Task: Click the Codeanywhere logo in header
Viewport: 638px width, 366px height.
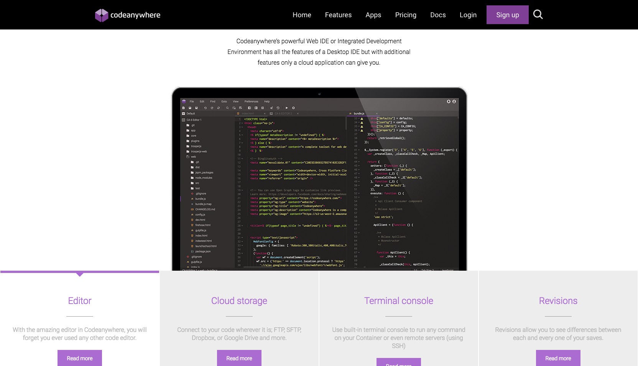Action: (128, 15)
